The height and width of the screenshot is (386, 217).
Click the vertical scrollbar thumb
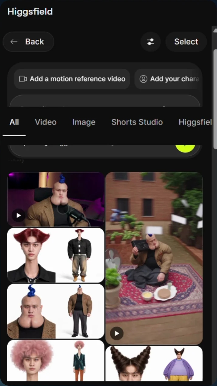(x=215, y=99)
